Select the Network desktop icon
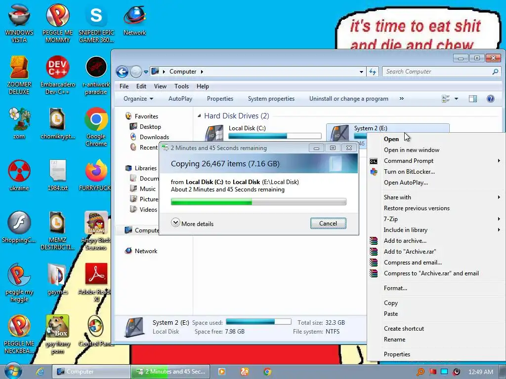The width and height of the screenshot is (506, 379). coord(134,20)
